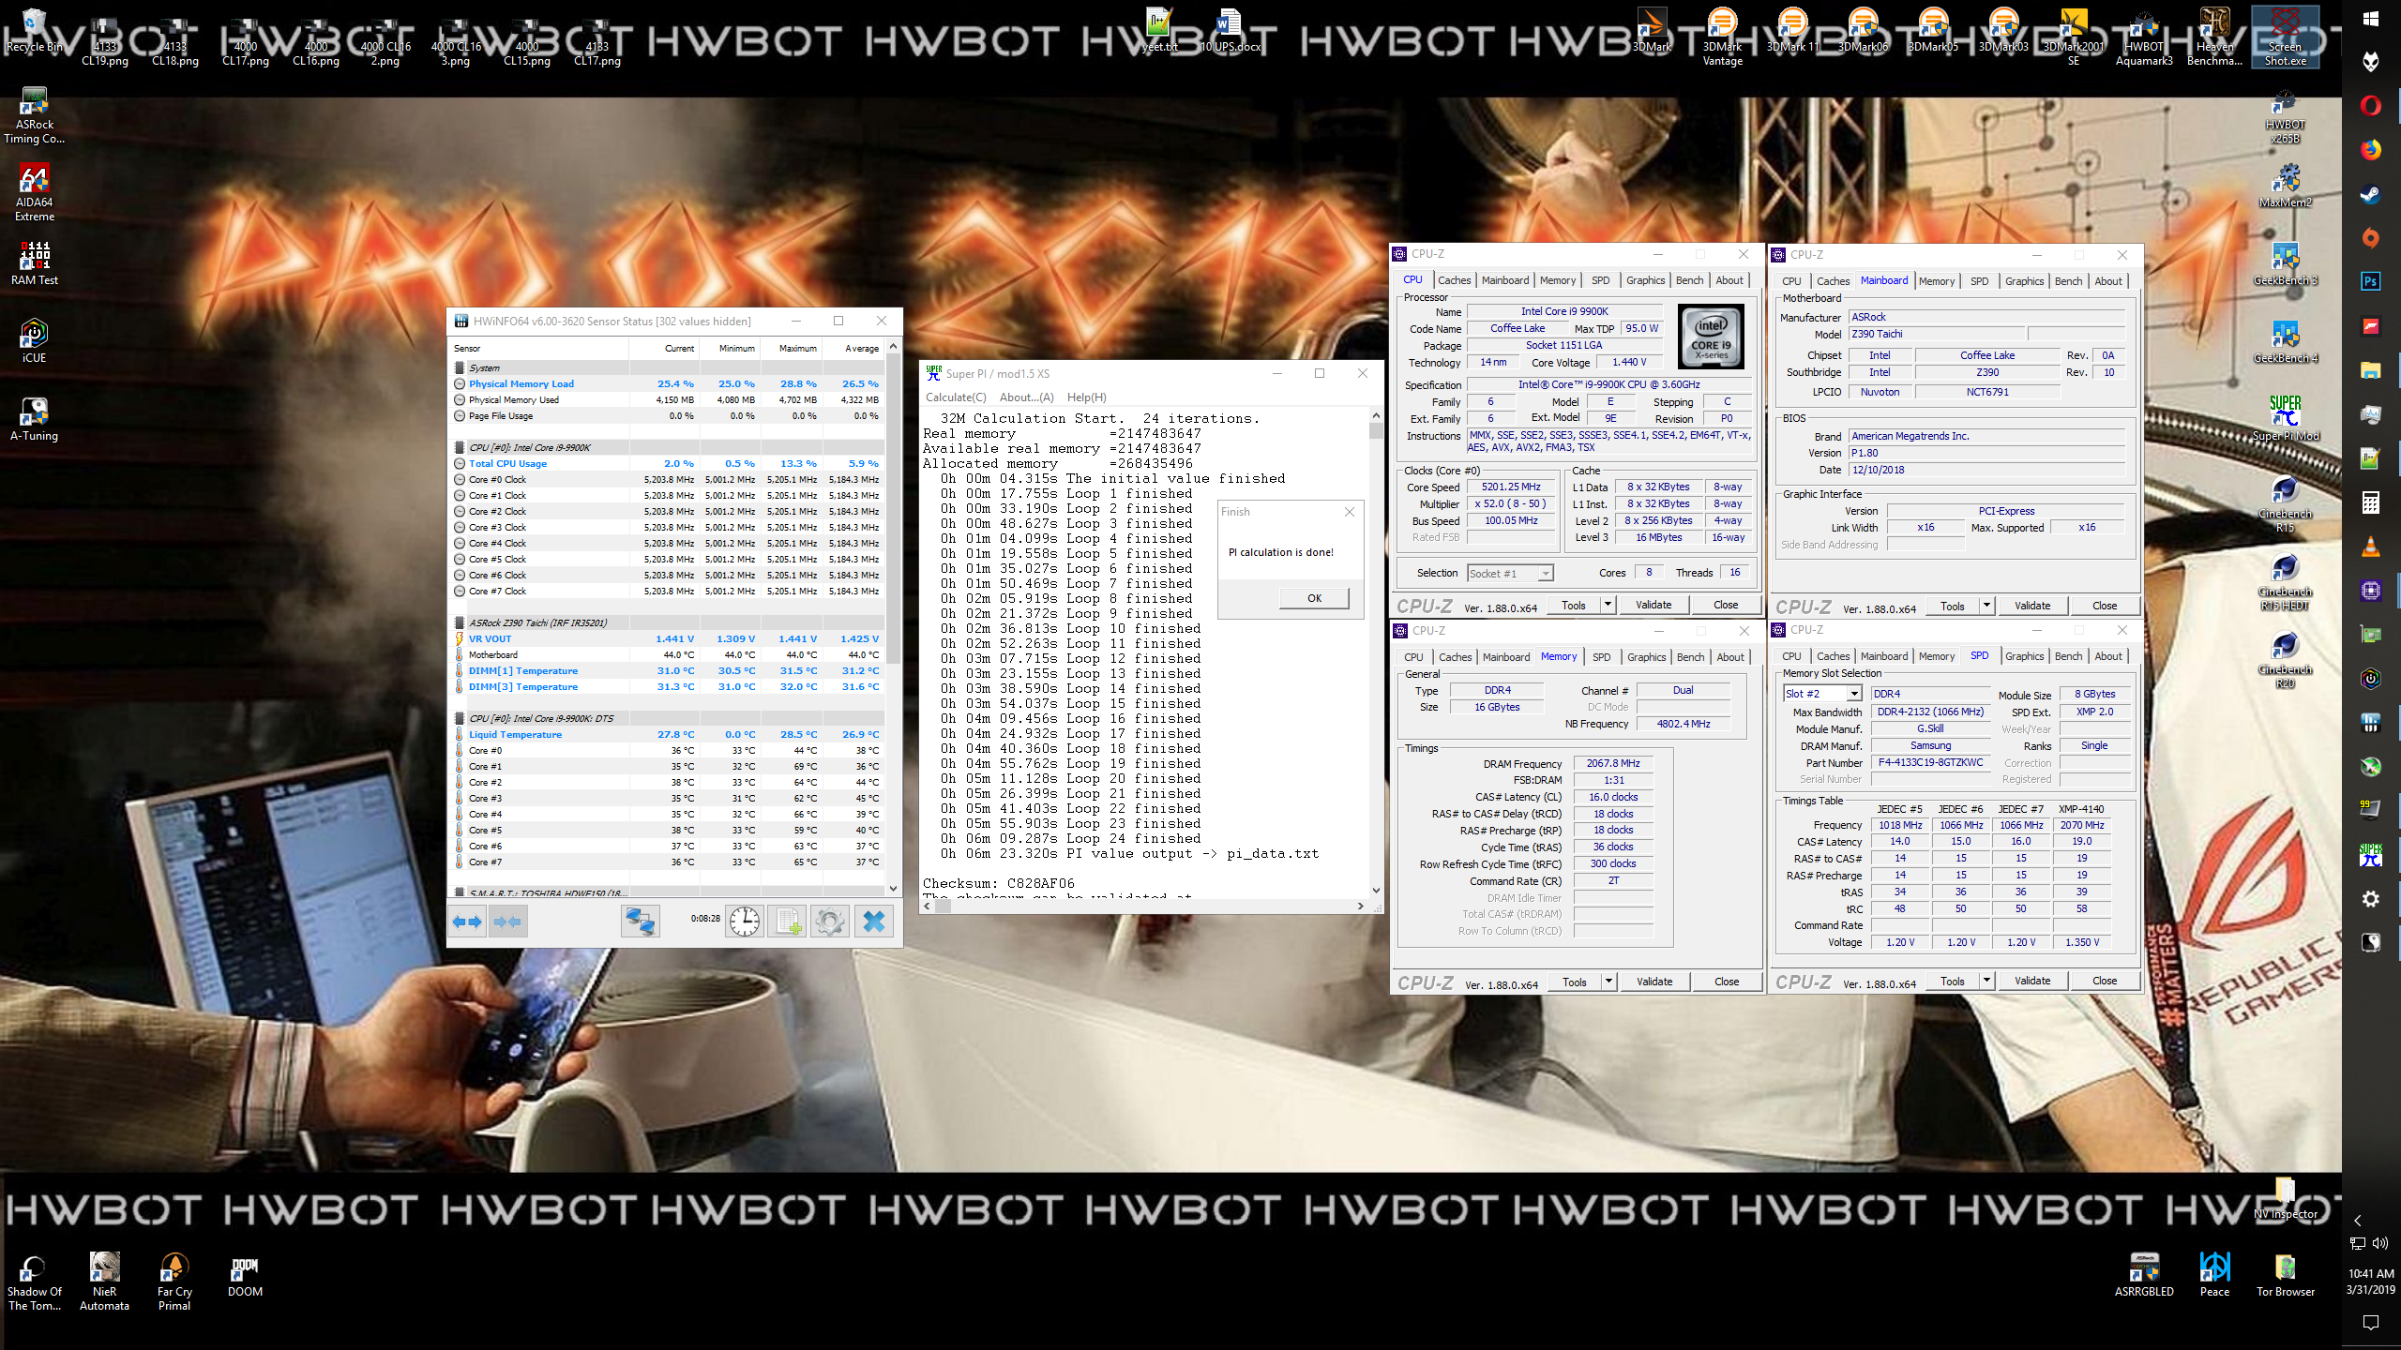Image resolution: width=2401 pixels, height=1350 pixels.
Task: Open GeekBench 4 desktop icon
Action: [x=2285, y=341]
